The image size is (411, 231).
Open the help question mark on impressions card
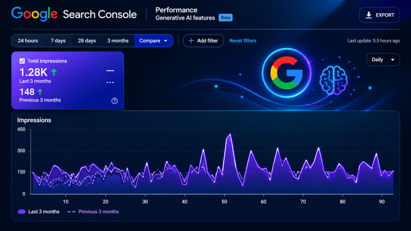pos(114,101)
